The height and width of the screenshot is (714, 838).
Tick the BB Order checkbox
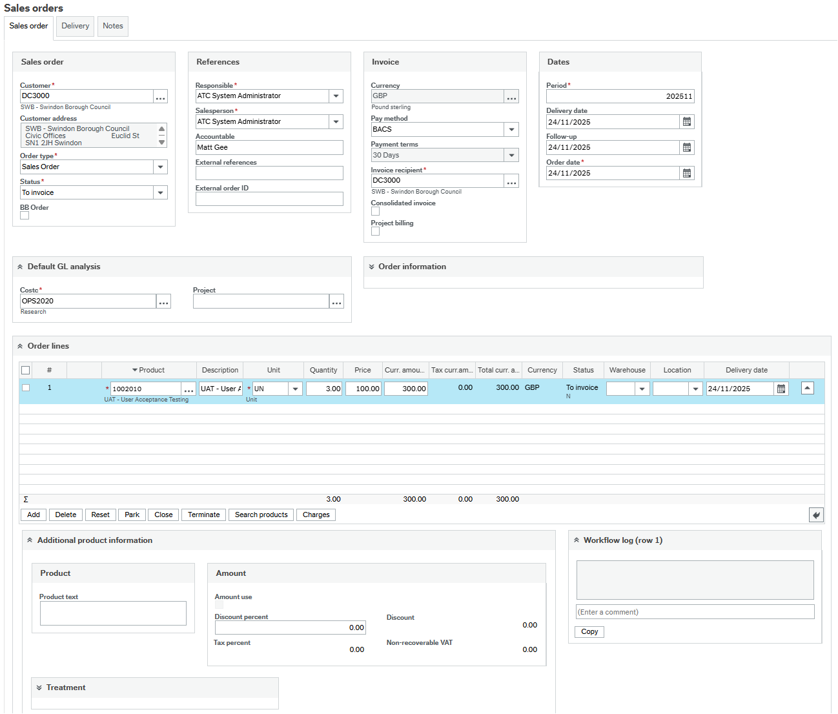(25, 216)
